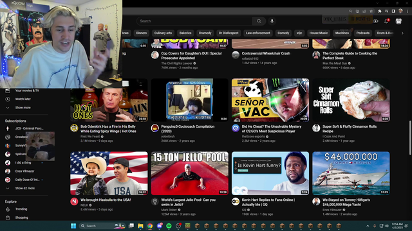Open First We Feast channel avatar
The width and height of the screenshot is (412, 231).
tap(74, 128)
